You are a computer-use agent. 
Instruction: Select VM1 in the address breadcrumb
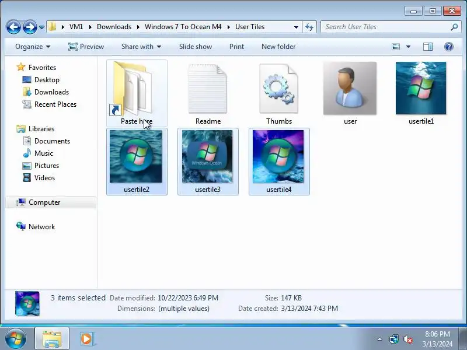76,27
